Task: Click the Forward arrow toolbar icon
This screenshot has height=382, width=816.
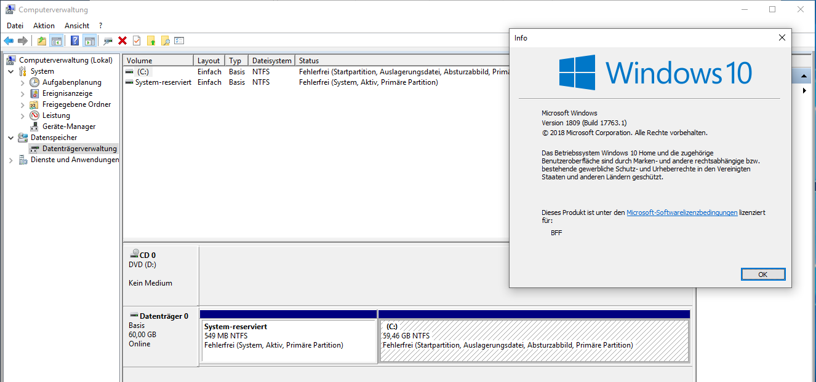Action: pos(23,41)
